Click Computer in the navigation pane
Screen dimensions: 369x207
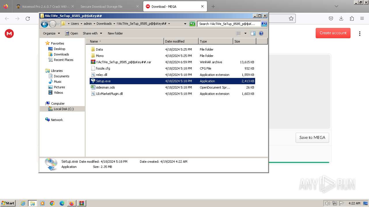(58, 103)
